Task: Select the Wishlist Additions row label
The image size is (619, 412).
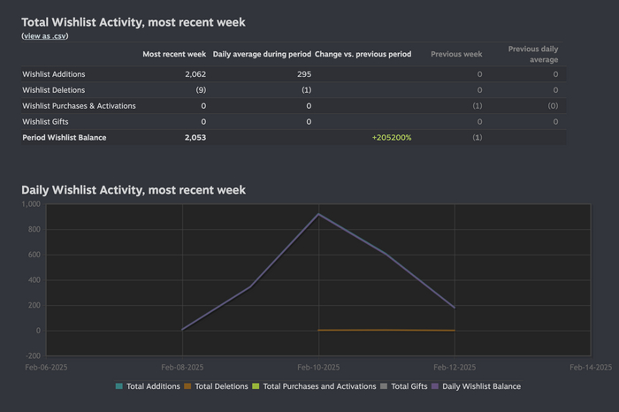Action: (54, 74)
